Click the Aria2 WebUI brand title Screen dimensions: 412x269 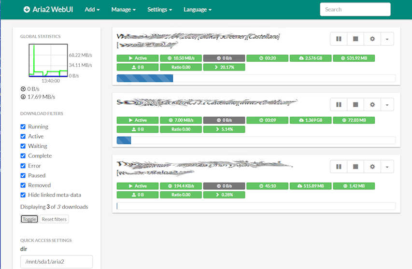pyautogui.click(x=53, y=10)
